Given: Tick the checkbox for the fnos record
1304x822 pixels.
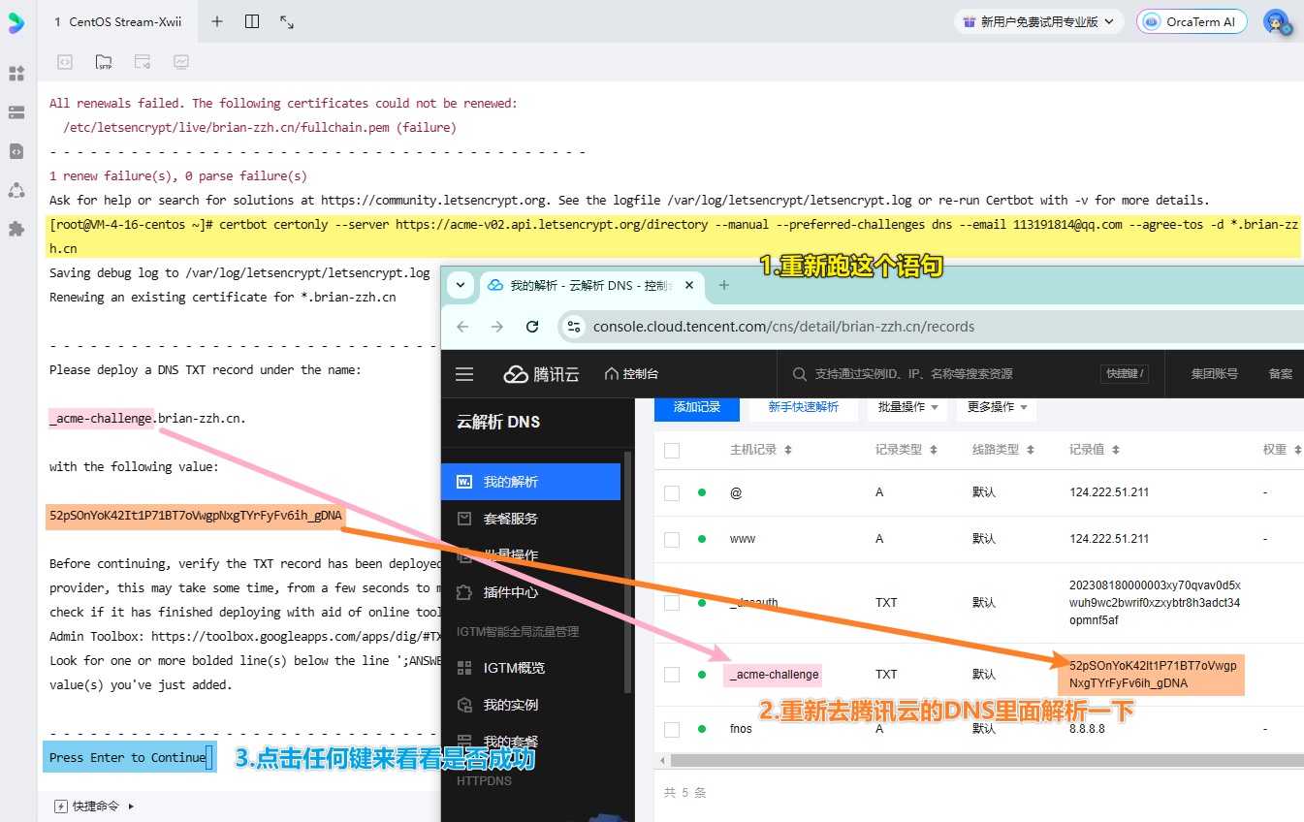Looking at the screenshot, I should point(672,728).
